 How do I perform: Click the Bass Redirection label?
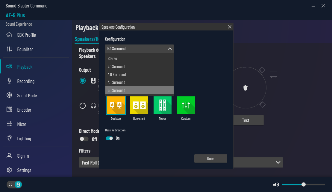(x=115, y=130)
